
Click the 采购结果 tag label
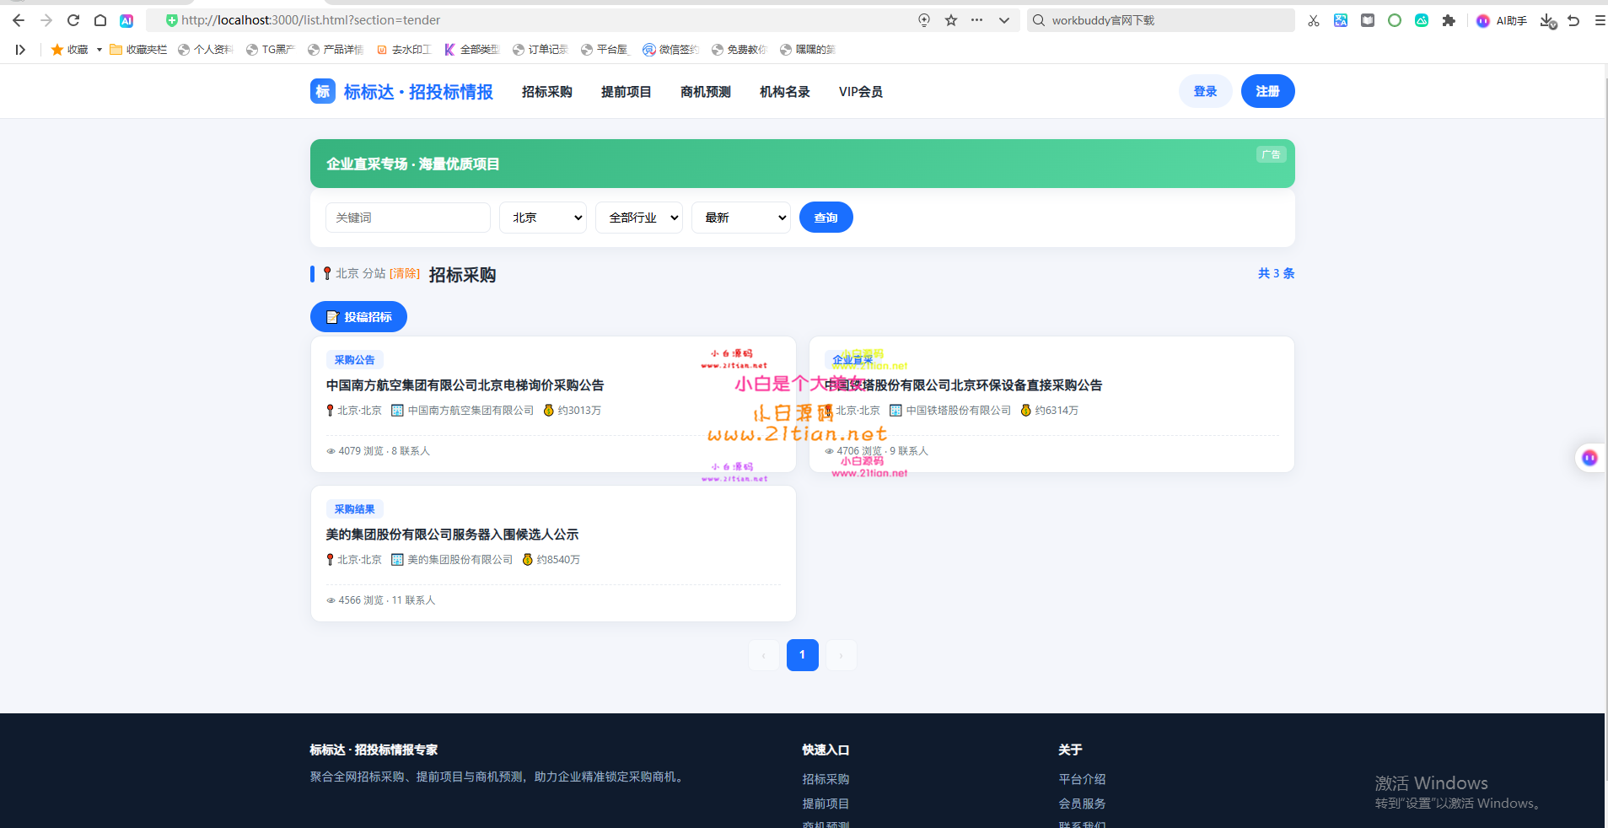click(355, 509)
